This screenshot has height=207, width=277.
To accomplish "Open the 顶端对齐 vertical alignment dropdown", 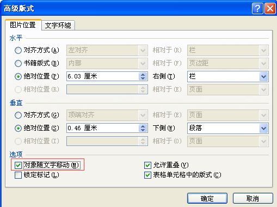I will coord(143,115).
